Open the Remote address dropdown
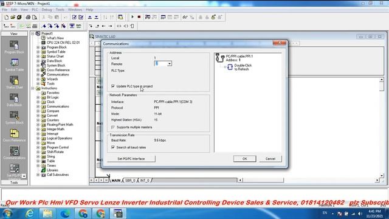 pyautogui.click(x=170, y=64)
